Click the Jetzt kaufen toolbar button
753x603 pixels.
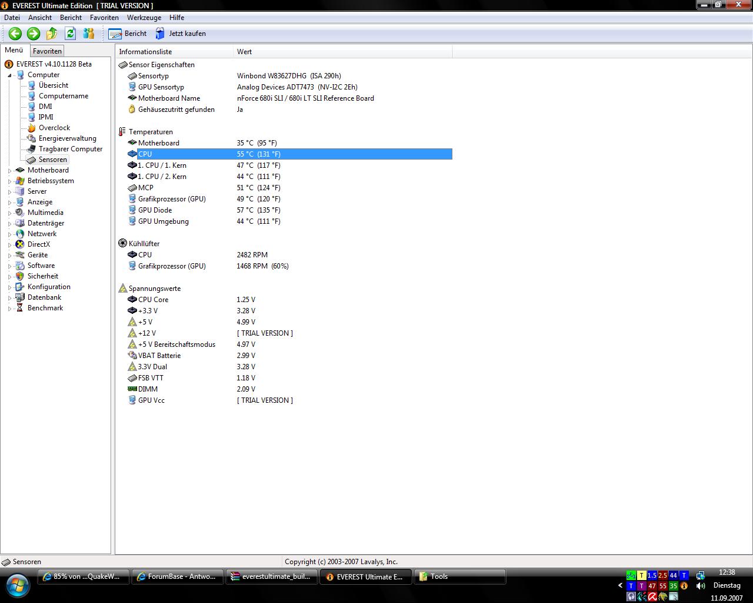(181, 34)
